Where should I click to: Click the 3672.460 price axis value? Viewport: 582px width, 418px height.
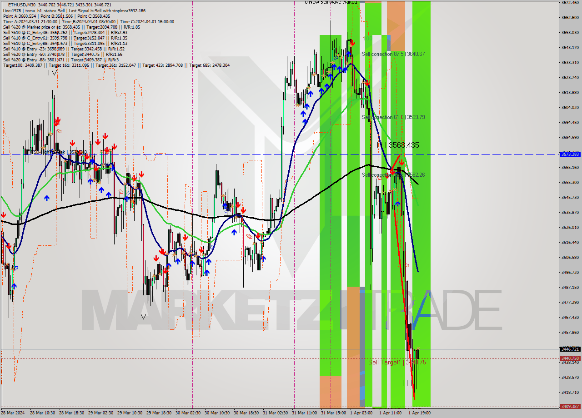570,2
